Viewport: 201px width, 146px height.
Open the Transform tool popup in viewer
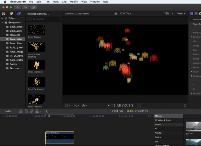click(68, 106)
